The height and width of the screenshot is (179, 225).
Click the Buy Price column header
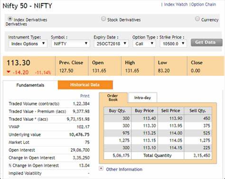144,111
